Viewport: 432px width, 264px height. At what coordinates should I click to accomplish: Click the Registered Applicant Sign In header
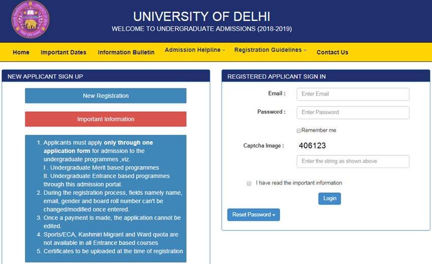tap(276, 77)
